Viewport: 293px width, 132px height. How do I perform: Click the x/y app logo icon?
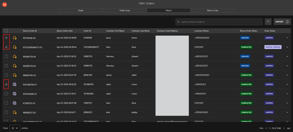point(5,5)
